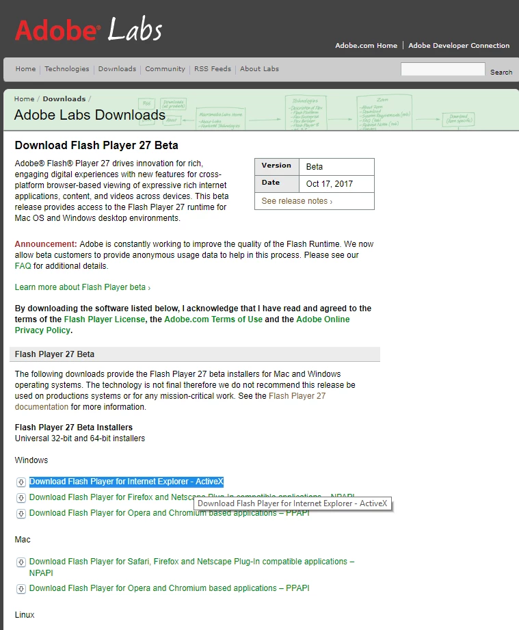
Task: Open the Home navigation menu item
Action: 26,68
